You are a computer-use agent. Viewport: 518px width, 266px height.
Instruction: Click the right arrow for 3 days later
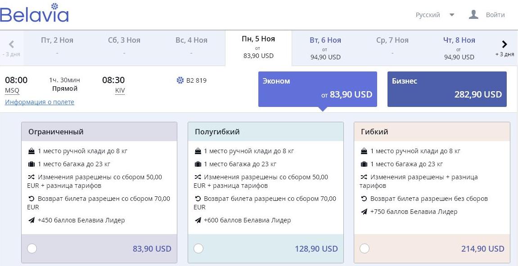tap(504, 44)
